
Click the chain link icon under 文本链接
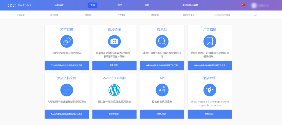(x=67, y=41)
